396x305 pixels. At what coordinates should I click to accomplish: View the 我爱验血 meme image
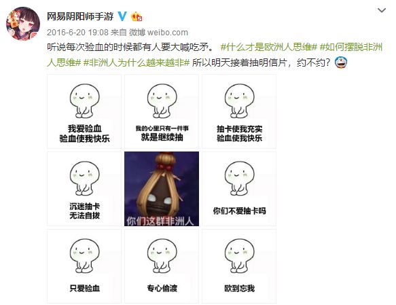pos(84,111)
